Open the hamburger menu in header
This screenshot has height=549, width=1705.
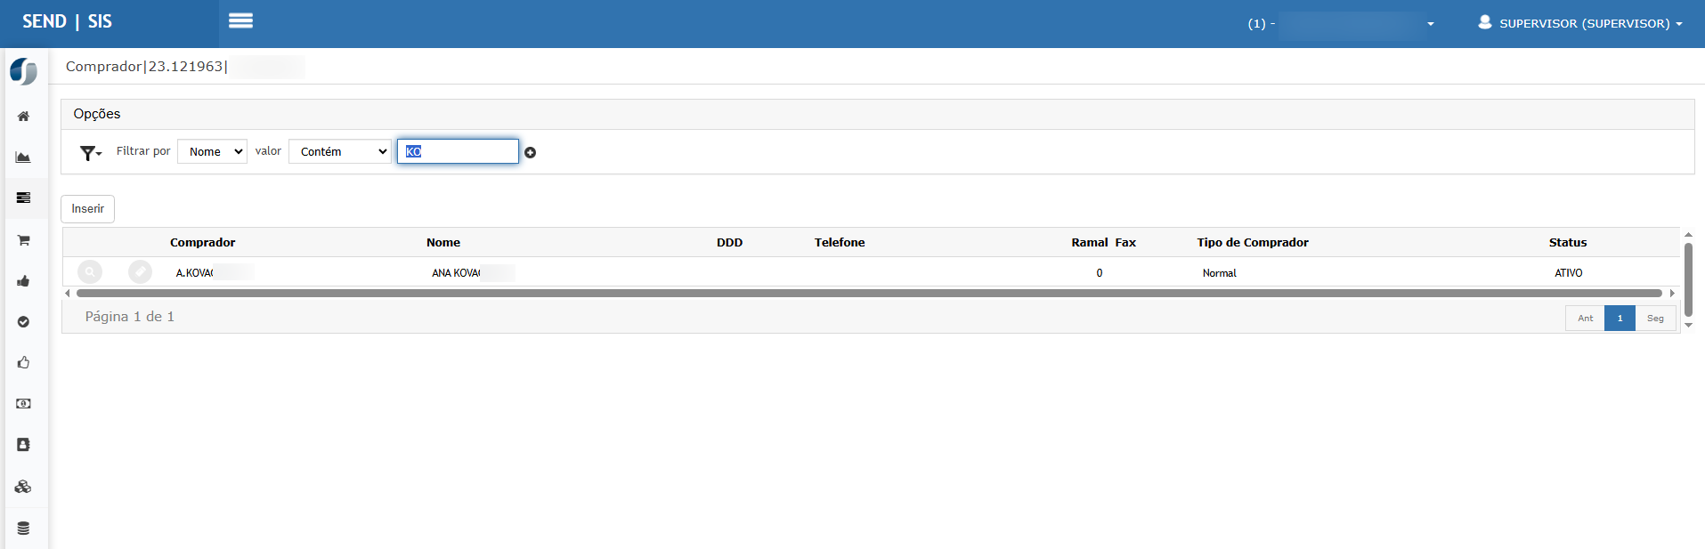click(x=240, y=21)
